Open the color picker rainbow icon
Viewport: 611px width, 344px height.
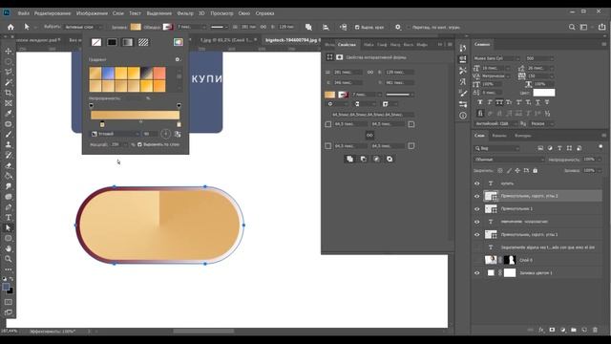click(179, 42)
